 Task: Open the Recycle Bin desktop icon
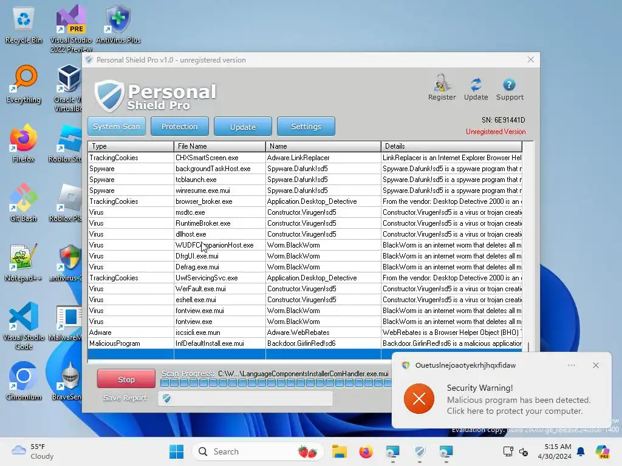tap(24, 25)
